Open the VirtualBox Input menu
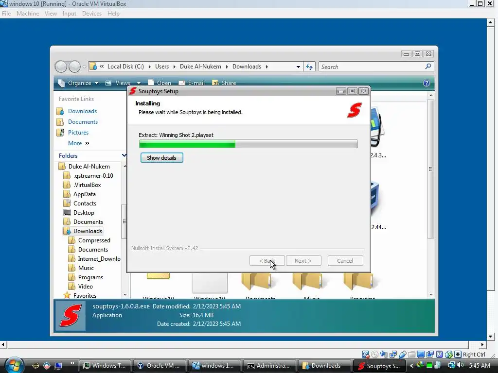498x373 pixels. coord(69,14)
